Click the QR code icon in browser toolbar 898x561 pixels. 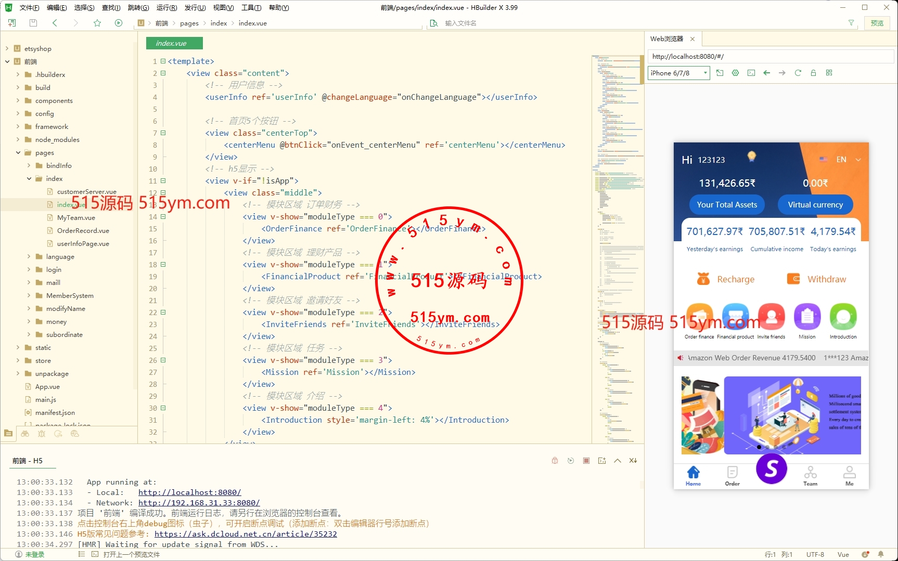pyautogui.click(x=829, y=73)
